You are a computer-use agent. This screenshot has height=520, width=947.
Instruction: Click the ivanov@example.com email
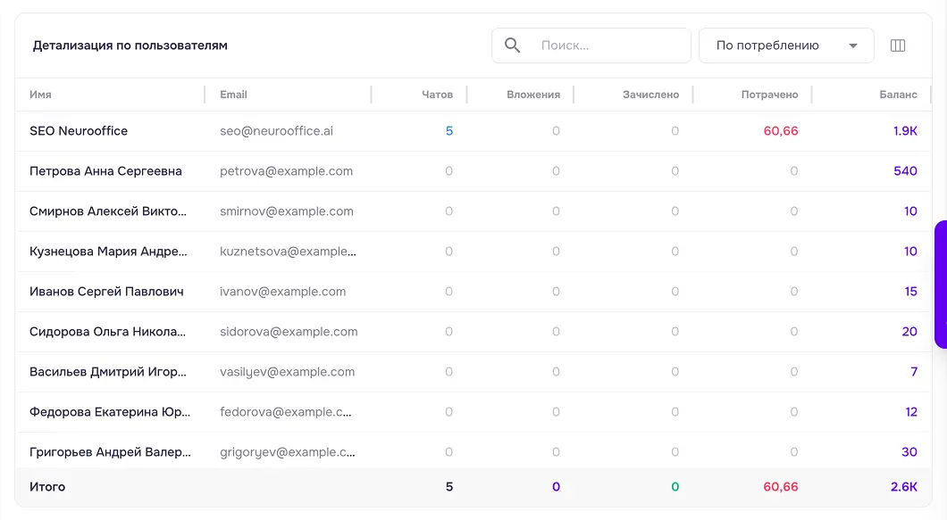[x=282, y=292]
